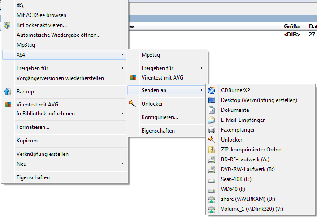Select the bold d:\ entry
The height and width of the screenshot is (217, 317).
pos(20,5)
